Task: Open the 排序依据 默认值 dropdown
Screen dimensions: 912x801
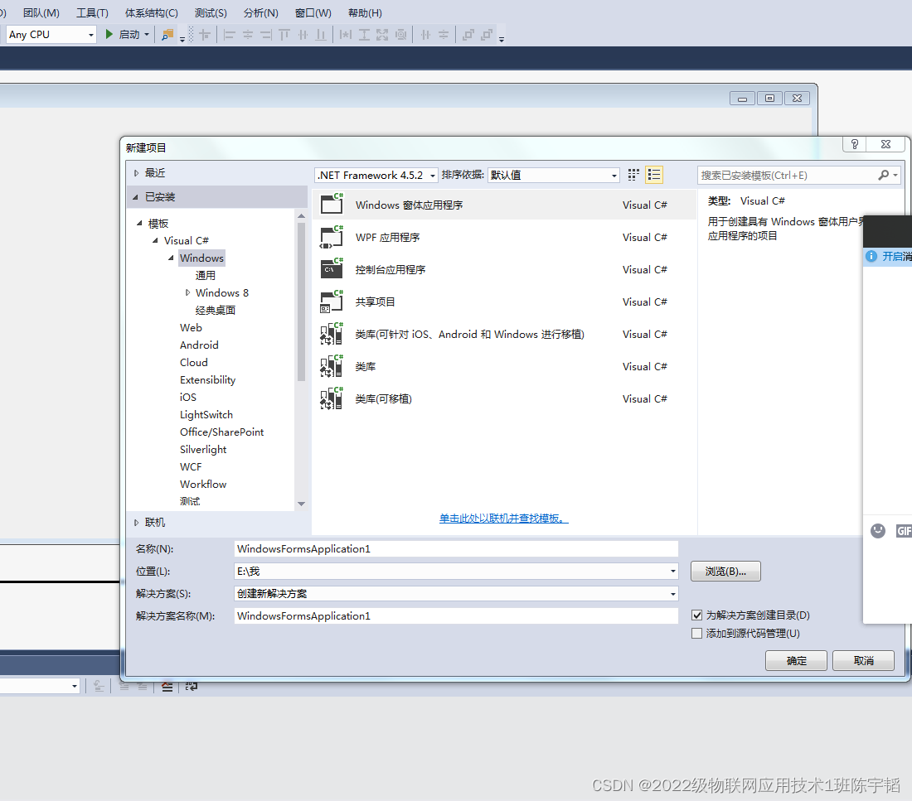Action: pyautogui.click(x=553, y=176)
